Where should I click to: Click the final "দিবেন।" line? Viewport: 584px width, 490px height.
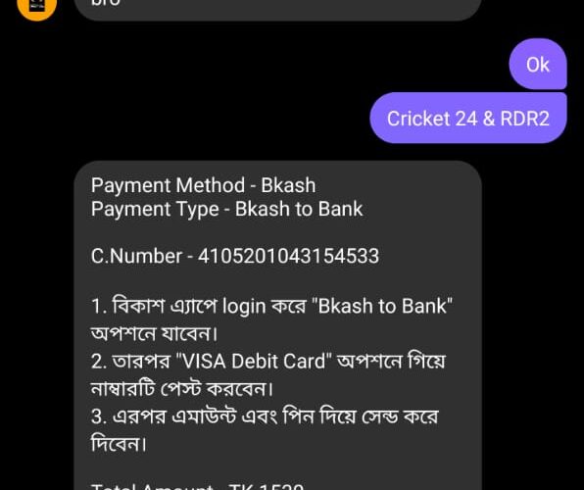pos(119,443)
